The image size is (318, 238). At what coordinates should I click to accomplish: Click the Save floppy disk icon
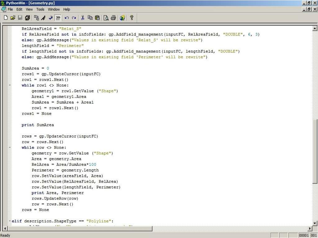20,18
